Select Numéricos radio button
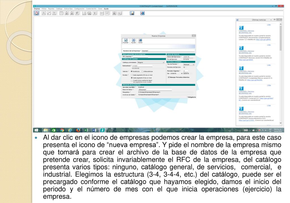This screenshot has width=290, height=203. (x=132, y=71)
